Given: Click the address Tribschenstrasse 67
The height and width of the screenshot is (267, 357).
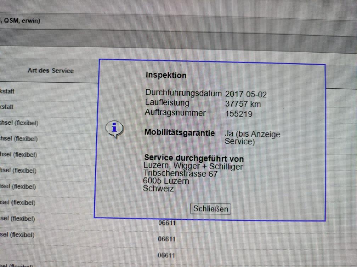Looking at the screenshot, I should click(x=180, y=174).
